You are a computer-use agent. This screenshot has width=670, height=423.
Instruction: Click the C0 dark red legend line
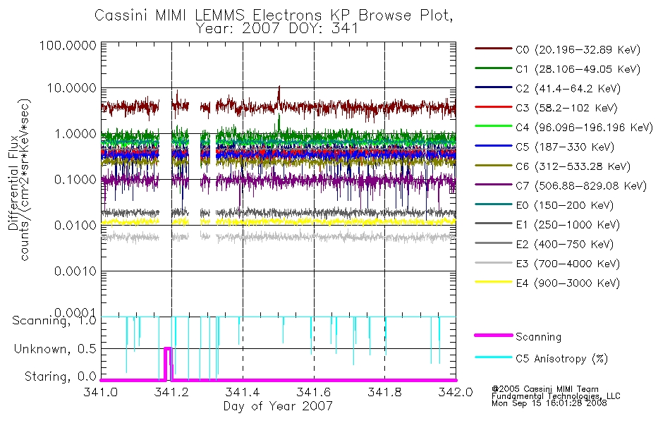pyautogui.click(x=493, y=49)
